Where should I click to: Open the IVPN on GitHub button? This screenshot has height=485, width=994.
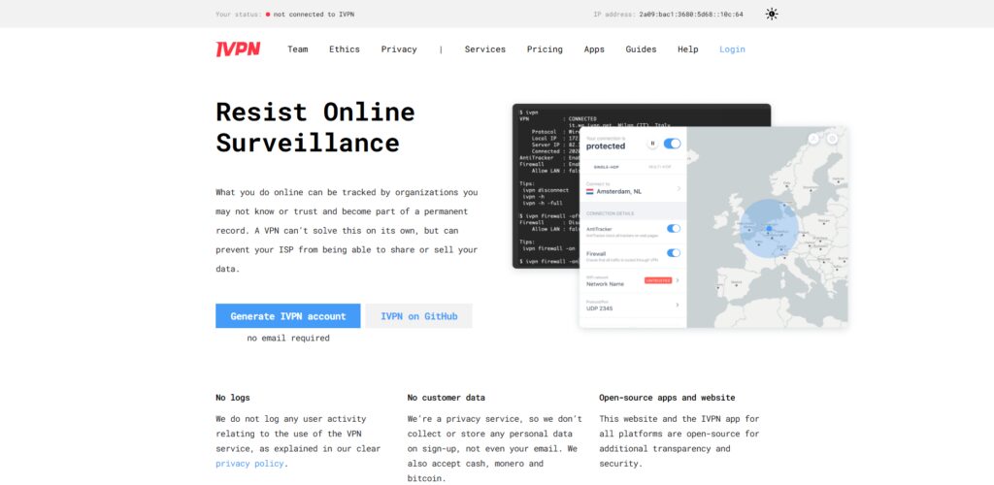[419, 316]
